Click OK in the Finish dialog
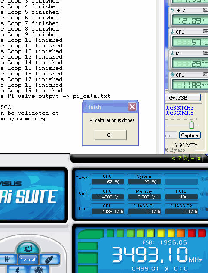This screenshot has height=273, width=208. pyautogui.click(x=110, y=135)
